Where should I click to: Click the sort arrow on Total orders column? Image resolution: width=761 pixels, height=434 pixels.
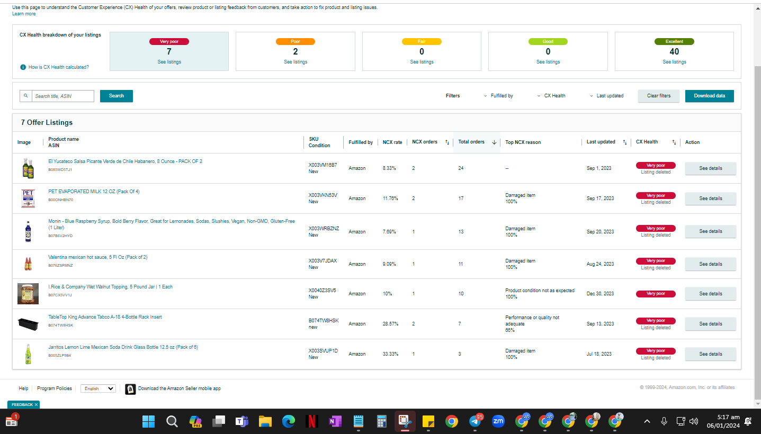click(x=494, y=142)
